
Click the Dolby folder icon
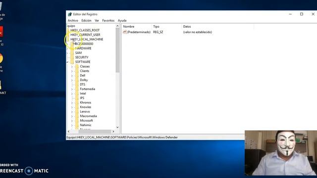[x=77, y=80]
